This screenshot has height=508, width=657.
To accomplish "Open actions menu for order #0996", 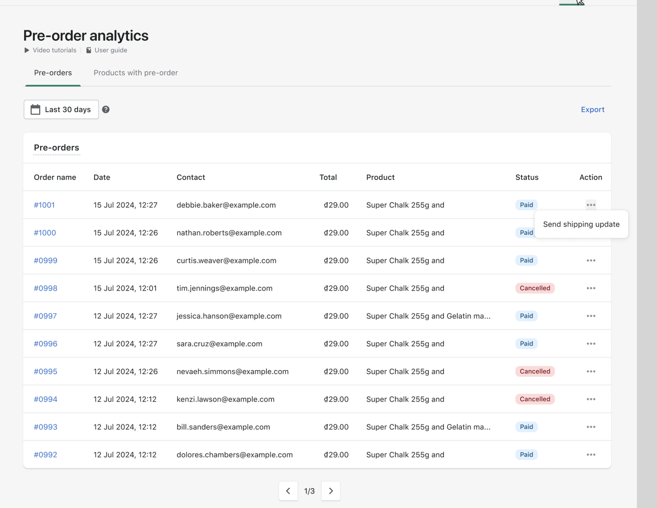I will pyautogui.click(x=591, y=344).
